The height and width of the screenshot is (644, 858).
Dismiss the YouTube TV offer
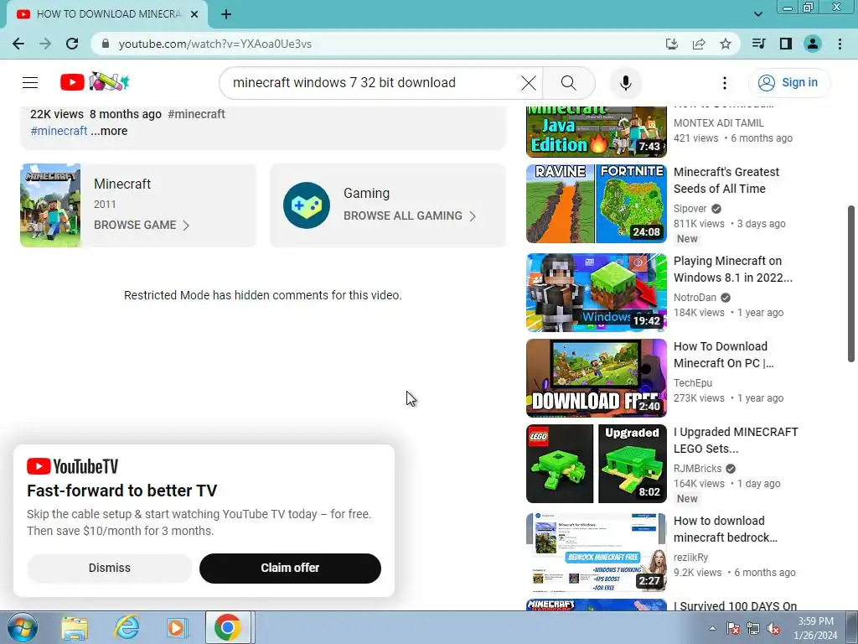click(x=110, y=568)
